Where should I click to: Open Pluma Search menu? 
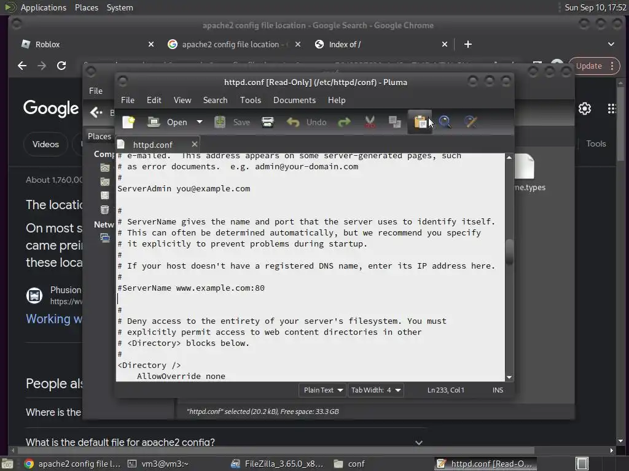[215, 100]
